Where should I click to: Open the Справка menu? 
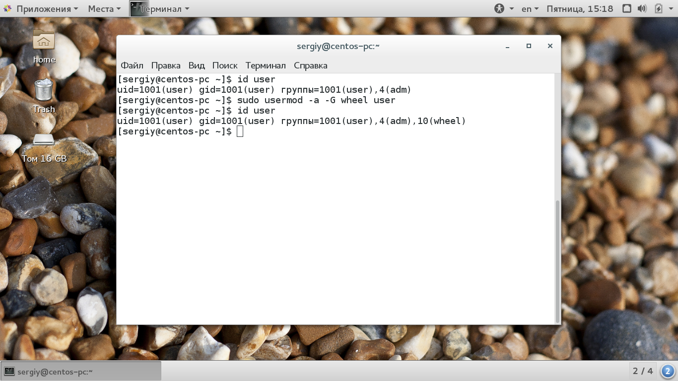click(311, 65)
